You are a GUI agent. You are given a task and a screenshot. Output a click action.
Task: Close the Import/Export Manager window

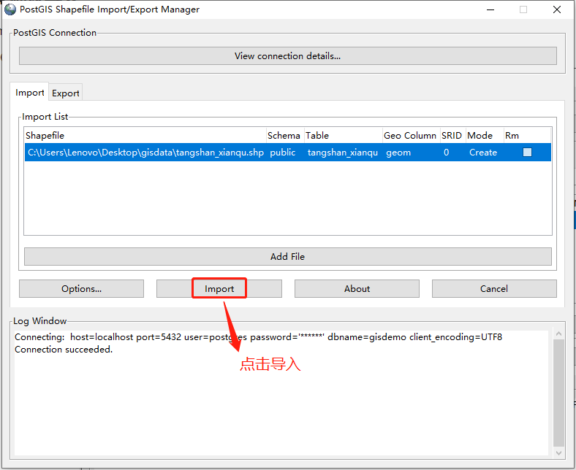tap(557, 9)
